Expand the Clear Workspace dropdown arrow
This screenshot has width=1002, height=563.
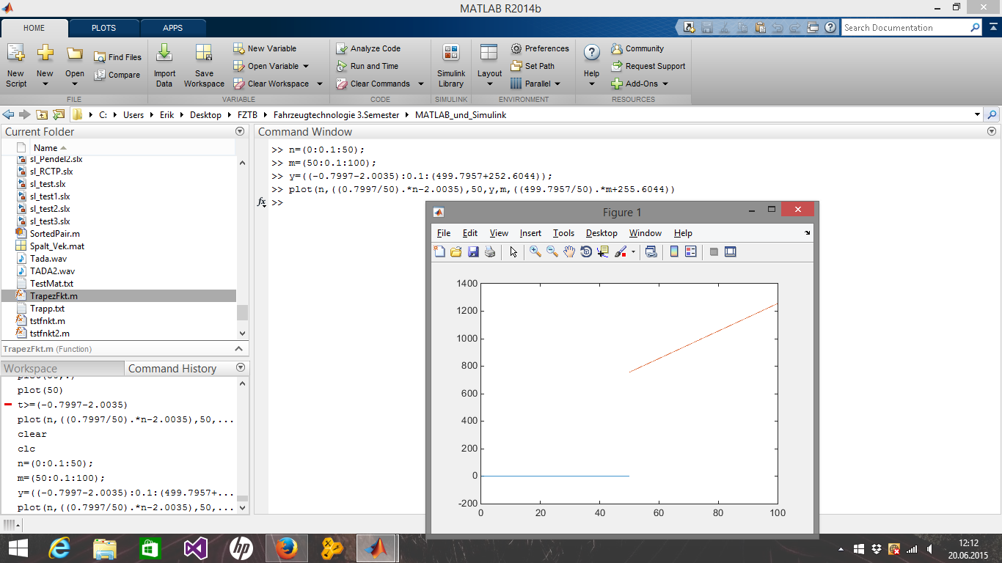tap(320, 84)
